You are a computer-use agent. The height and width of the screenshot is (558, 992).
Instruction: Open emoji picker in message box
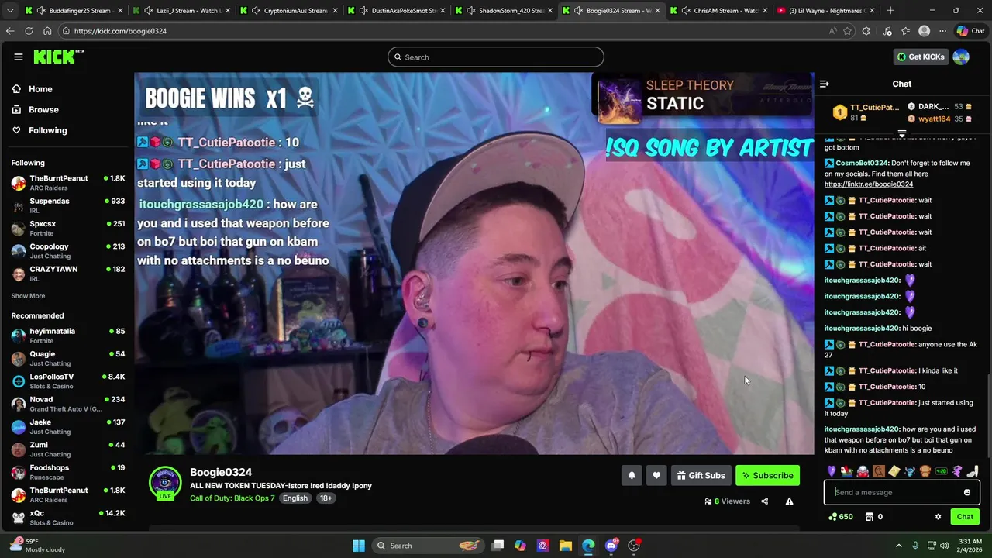[x=967, y=492]
